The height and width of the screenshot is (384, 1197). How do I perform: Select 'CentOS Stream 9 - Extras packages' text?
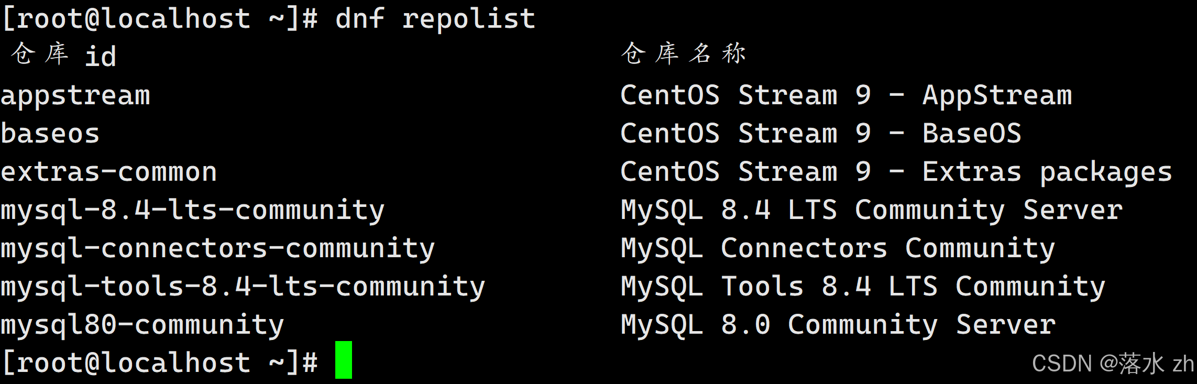896,172
